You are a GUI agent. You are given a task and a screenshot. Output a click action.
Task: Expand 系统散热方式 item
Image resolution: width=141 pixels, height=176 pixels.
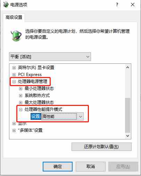click(20, 95)
